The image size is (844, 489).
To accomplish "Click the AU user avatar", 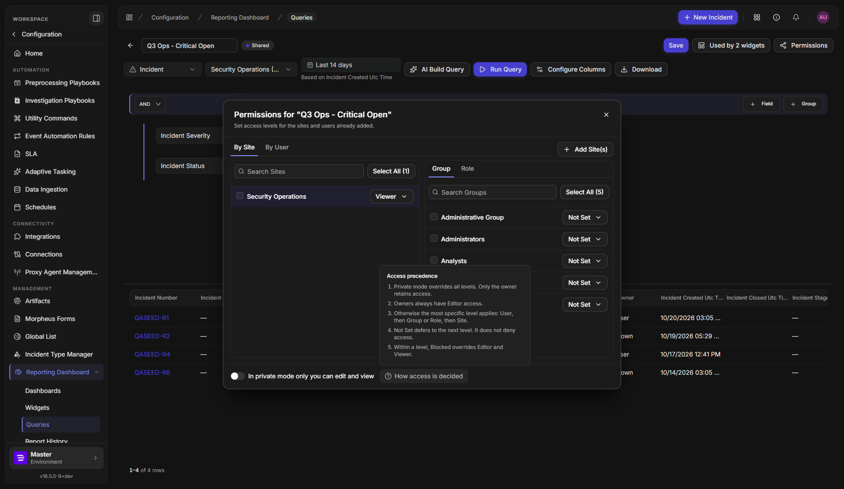I will [x=823, y=17].
